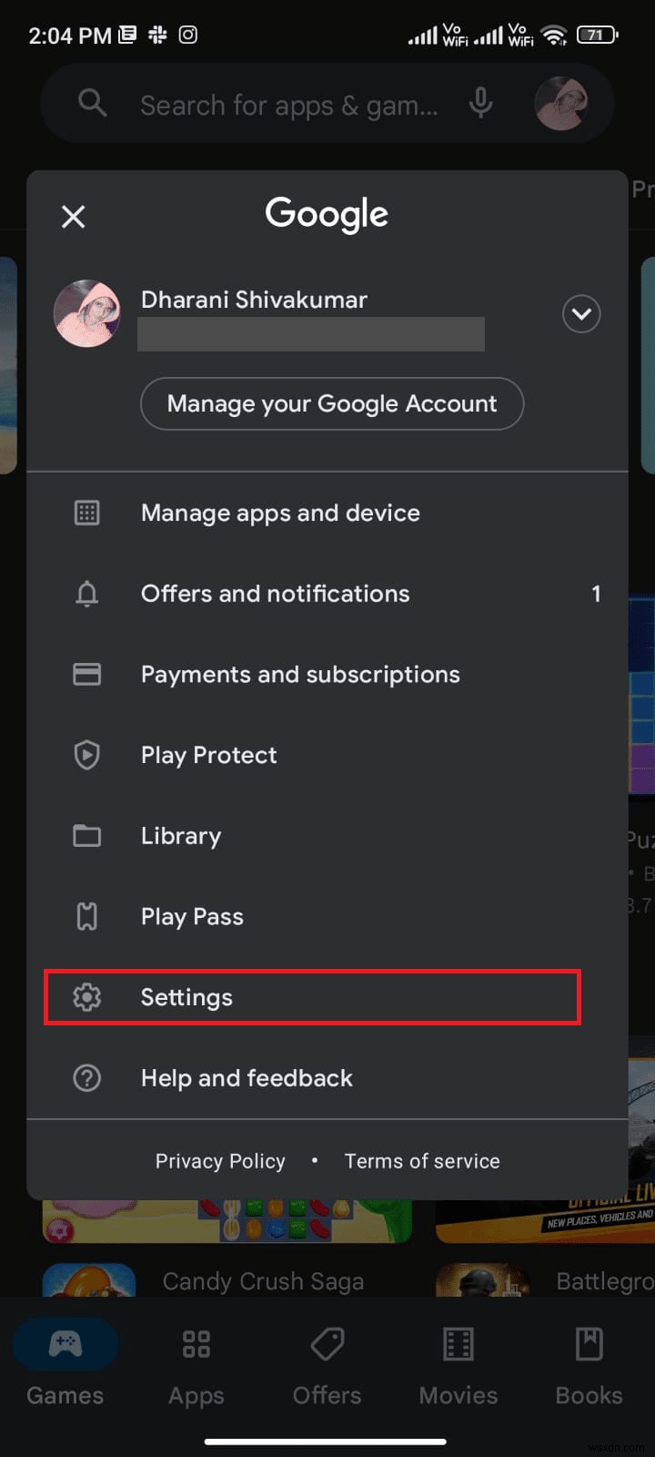This screenshot has height=1457, width=655.
Task: Tap the notifications bell icon
Action: coord(86,593)
